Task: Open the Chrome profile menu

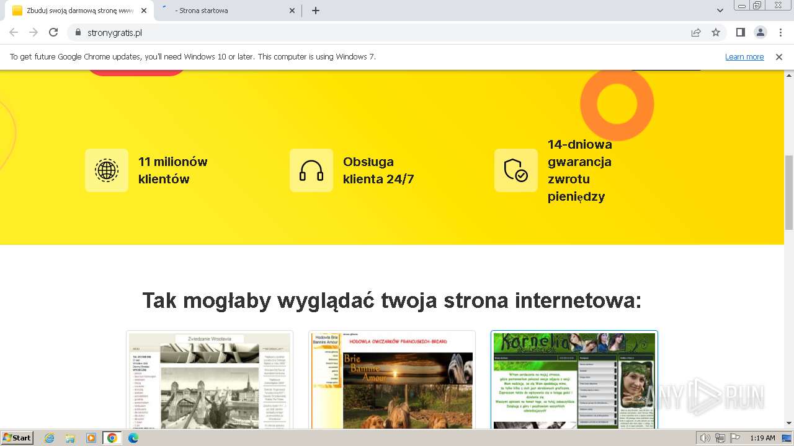Action: tap(760, 32)
